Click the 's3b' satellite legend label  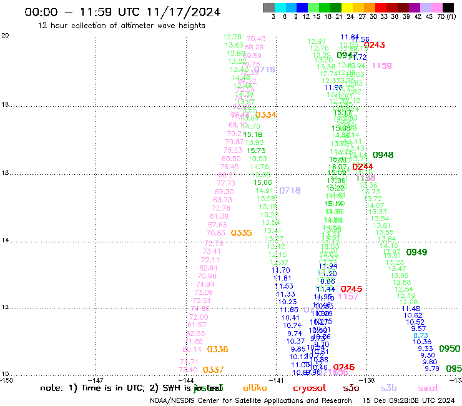pos(388,388)
